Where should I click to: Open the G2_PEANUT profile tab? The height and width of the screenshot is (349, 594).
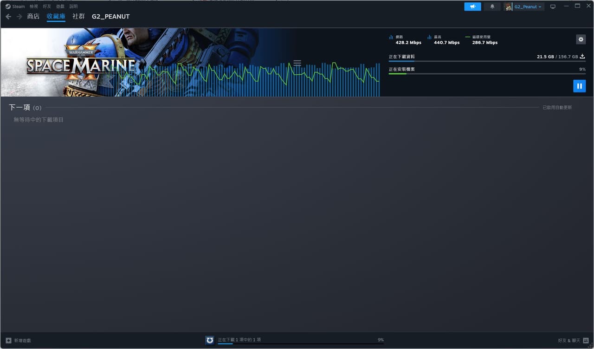[x=111, y=16]
